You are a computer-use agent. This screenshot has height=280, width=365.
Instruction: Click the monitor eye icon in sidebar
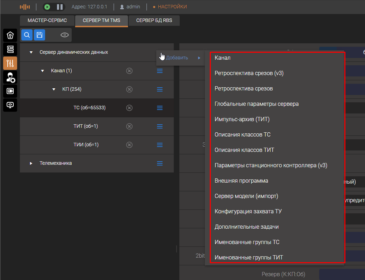10,105
